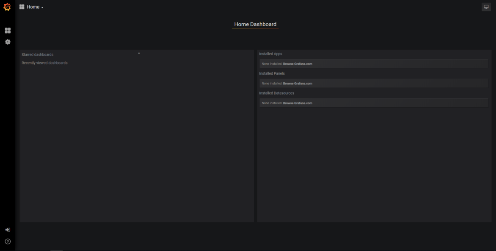Click the Installed Apps panel header
Screen dimensions: 496x251
pyautogui.click(x=270, y=53)
